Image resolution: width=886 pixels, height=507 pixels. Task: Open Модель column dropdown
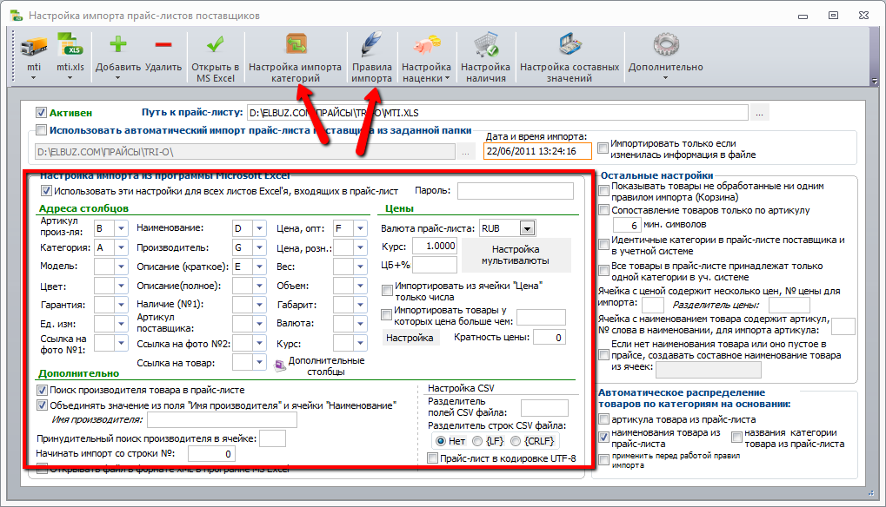(x=122, y=267)
